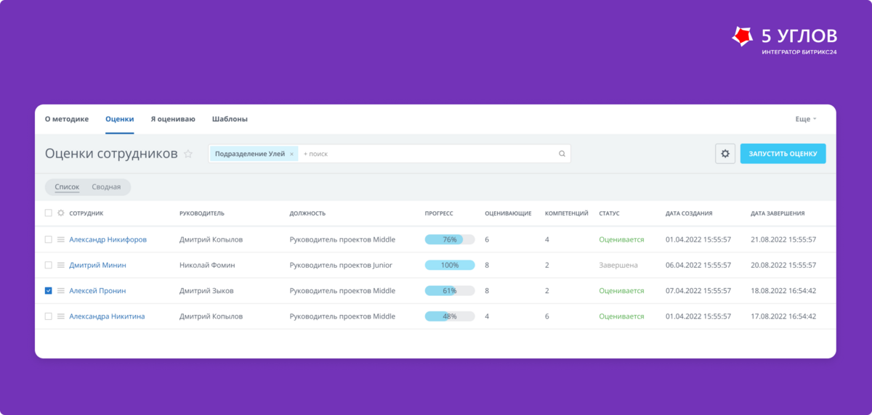This screenshot has height=415, width=872.
Task: Click the Запустить оценку button
Action: (783, 154)
